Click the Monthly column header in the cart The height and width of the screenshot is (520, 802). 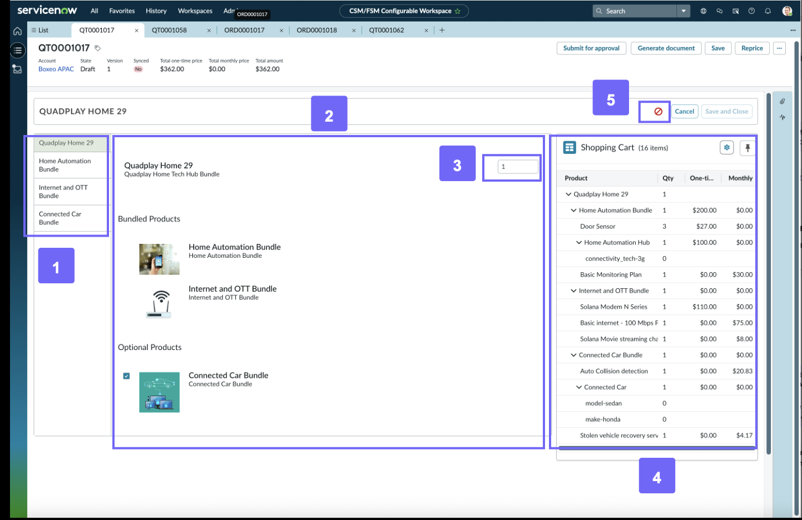pos(740,178)
